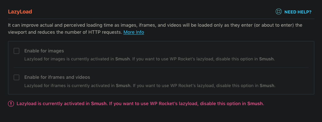Click the 'Lazyload for iframes is currently activated' note
The image size is (322, 122).
click(150, 86)
